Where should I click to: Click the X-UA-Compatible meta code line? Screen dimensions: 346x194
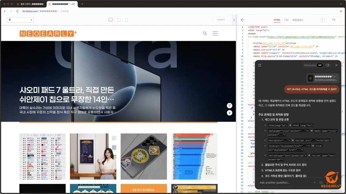point(295,56)
